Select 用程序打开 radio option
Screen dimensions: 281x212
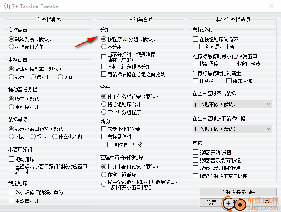[11, 107]
